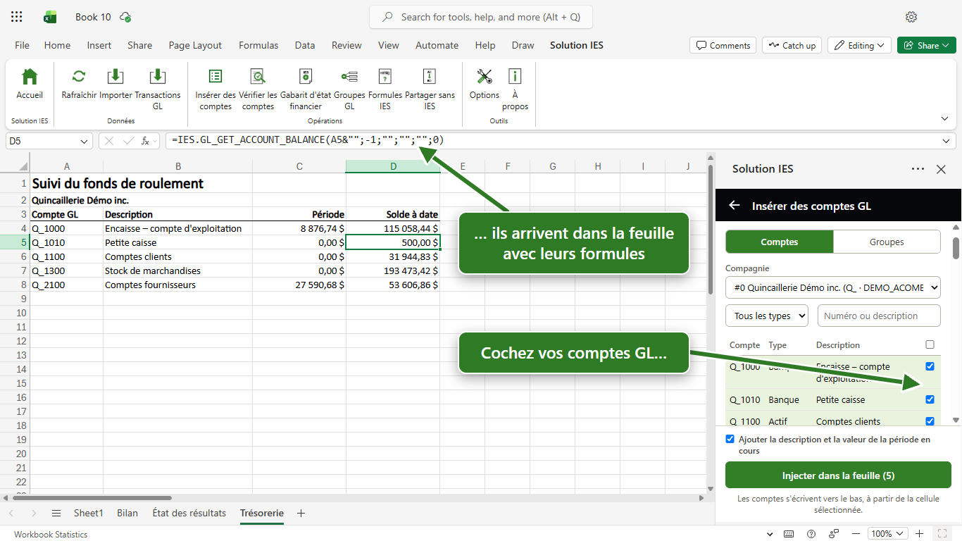The image size is (962, 541).
Task: Add a new sheet with plus icon
Action: 301,513
